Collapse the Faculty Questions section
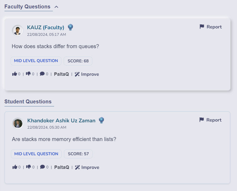The image size is (237, 191). 56,7
